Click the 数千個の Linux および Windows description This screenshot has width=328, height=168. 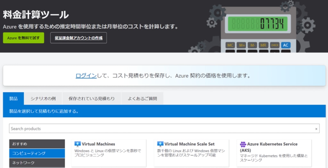(191, 153)
